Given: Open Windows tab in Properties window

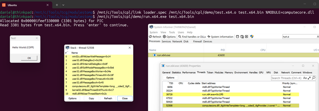Looking at the screenshot, I should [307, 72].
